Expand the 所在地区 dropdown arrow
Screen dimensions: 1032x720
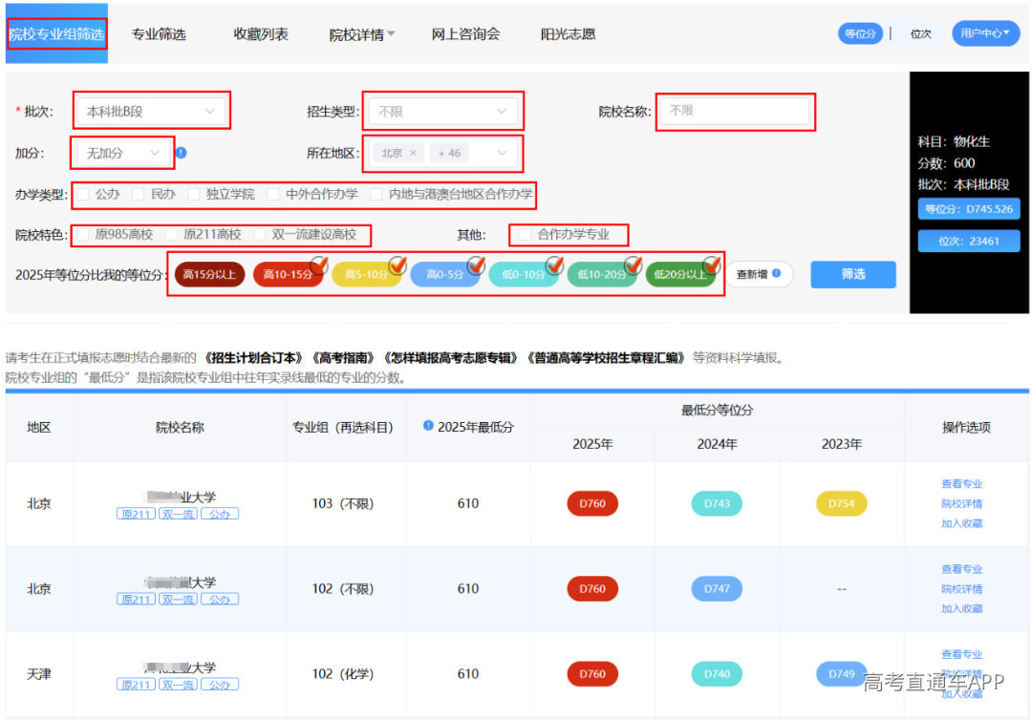click(x=503, y=153)
